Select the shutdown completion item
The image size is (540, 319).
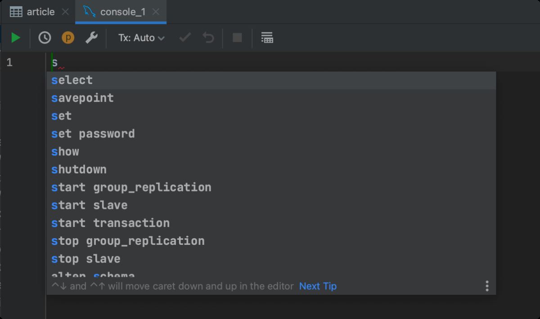click(79, 169)
